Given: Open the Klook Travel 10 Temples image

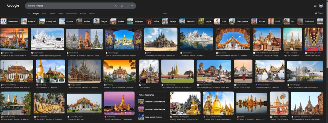Looking at the screenshot, I should click(84, 39).
